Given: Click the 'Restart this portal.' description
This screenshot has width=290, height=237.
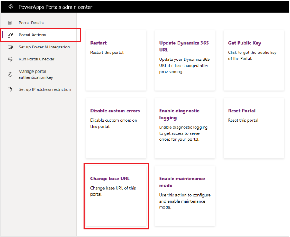Looking at the screenshot, I should 107,53.
